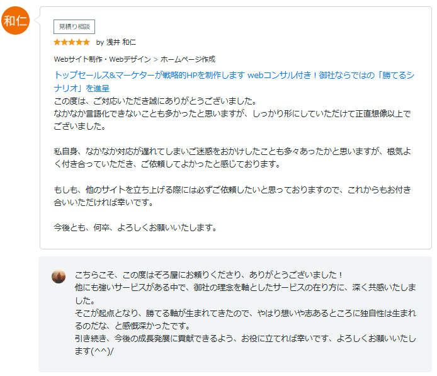Image resolution: width=437 pixels, height=376 pixels.
Task: Click the fourth rating star
Action: tap(79, 42)
